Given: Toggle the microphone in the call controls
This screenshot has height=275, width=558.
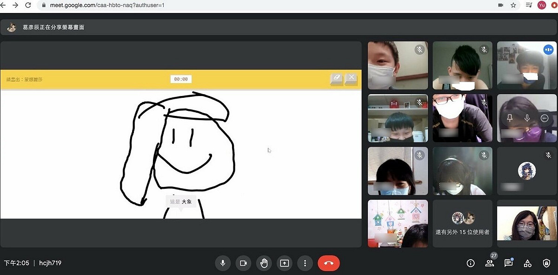Looking at the screenshot, I should tap(223, 263).
